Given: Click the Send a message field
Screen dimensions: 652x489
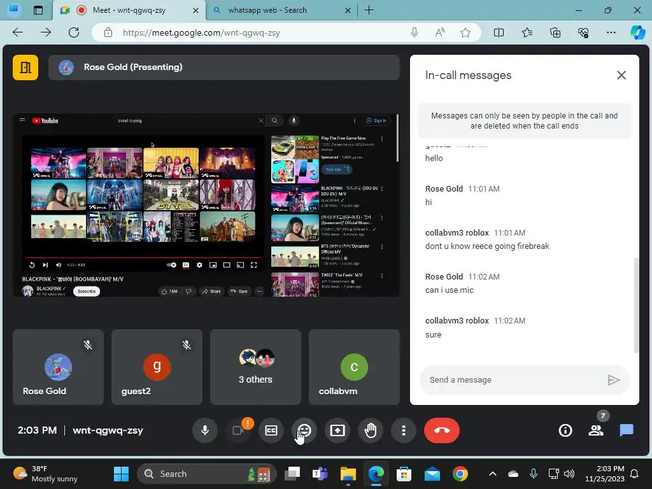Looking at the screenshot, I should pos(514,379).
